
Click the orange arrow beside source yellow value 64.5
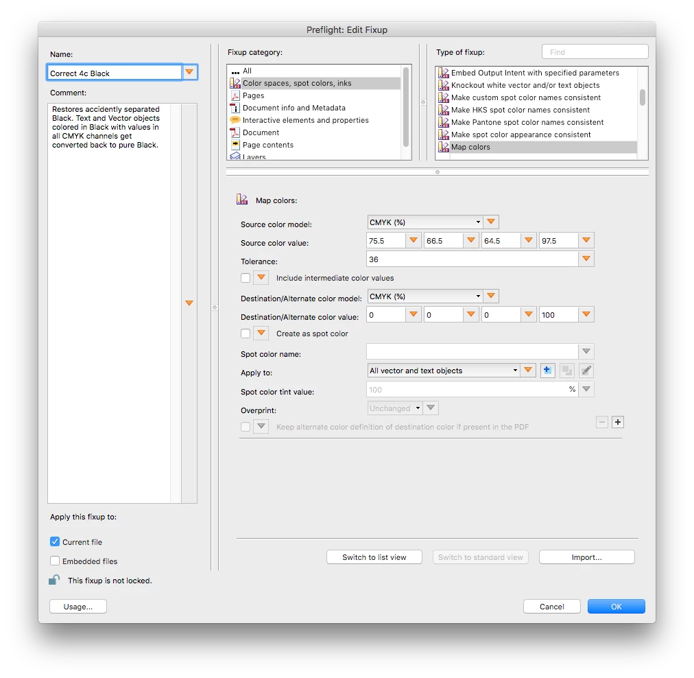[529, 240]
